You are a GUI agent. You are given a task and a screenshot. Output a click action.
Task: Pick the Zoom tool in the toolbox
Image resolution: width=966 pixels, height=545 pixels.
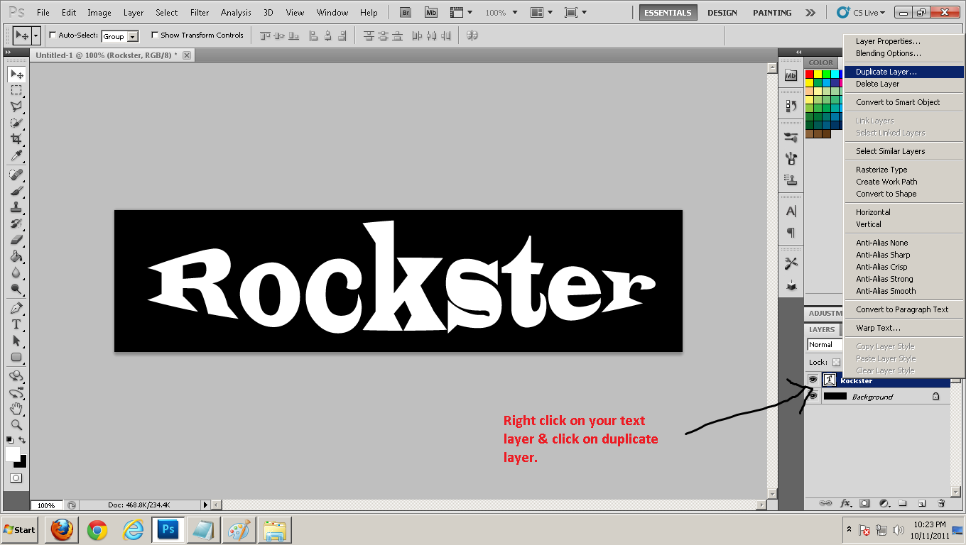(16, 425)
